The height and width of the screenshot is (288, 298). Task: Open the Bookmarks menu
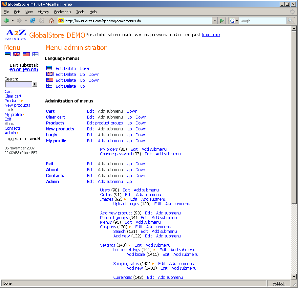click(63, 12)
